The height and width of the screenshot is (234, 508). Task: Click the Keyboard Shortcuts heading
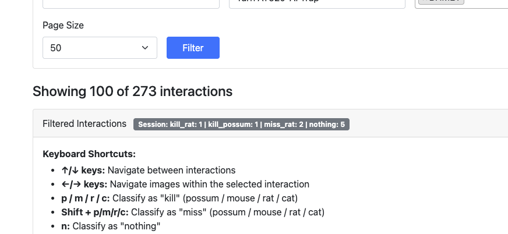click(89, 154)
